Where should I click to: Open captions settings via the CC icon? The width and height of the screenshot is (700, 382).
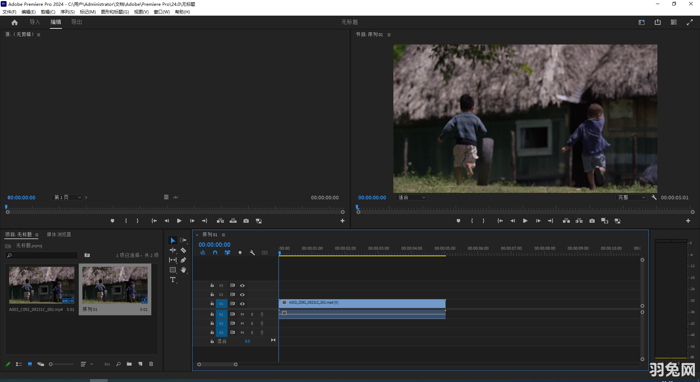265,252
